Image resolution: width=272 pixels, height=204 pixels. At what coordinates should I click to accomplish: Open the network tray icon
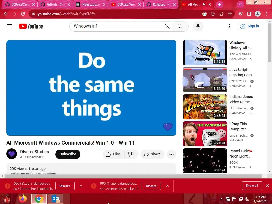[x=241, y=199]
